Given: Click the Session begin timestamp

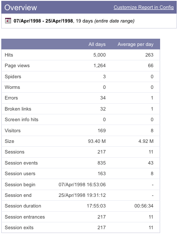Looking at the screenshot, I should tap(82, 185).
